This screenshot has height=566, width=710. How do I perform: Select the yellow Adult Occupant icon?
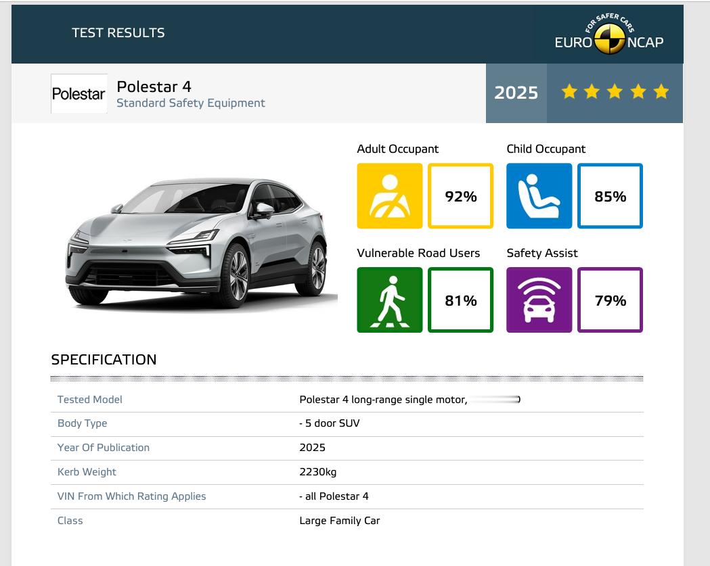[389, 196]
